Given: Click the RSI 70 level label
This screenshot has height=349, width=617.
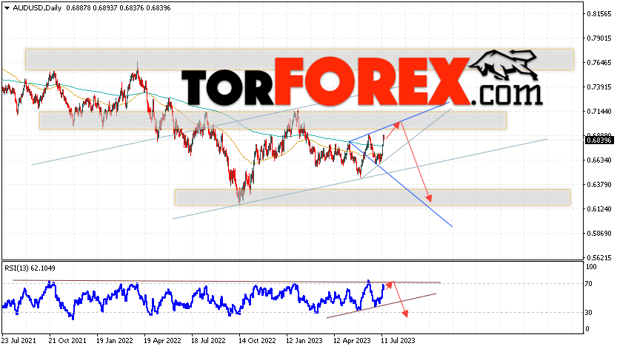Looking at the screenshot, I should coord(589,283).
